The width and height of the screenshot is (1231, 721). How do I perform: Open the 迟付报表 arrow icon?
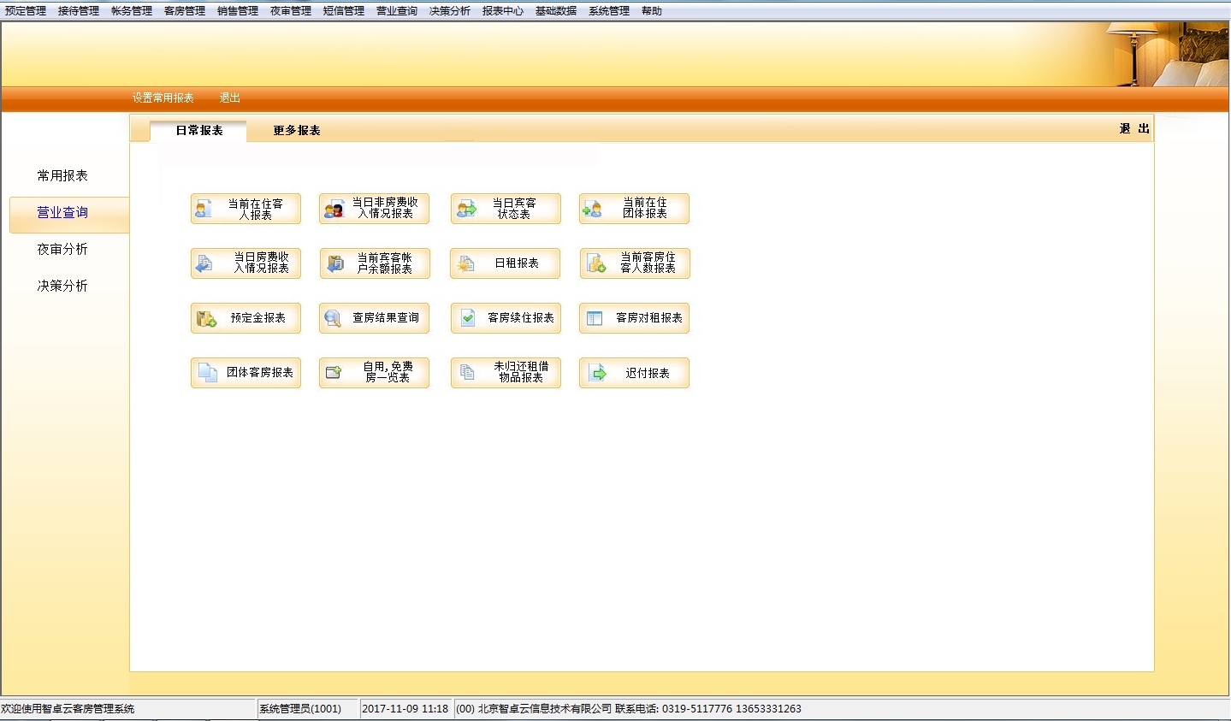[x=598, y=373]
